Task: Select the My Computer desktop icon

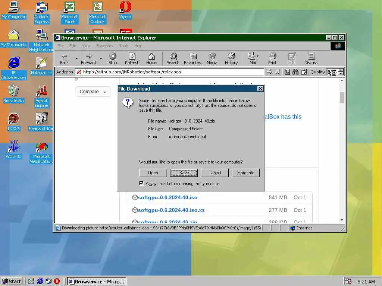Action: pos(13,10)
